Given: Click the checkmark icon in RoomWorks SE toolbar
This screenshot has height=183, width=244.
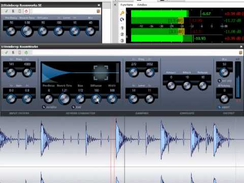Looking at the screenshot, I should [7, 11].
